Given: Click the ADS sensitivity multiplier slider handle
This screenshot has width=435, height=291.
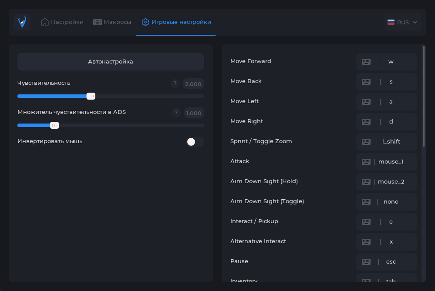Looking at the screenshot, I should point(54,125).
